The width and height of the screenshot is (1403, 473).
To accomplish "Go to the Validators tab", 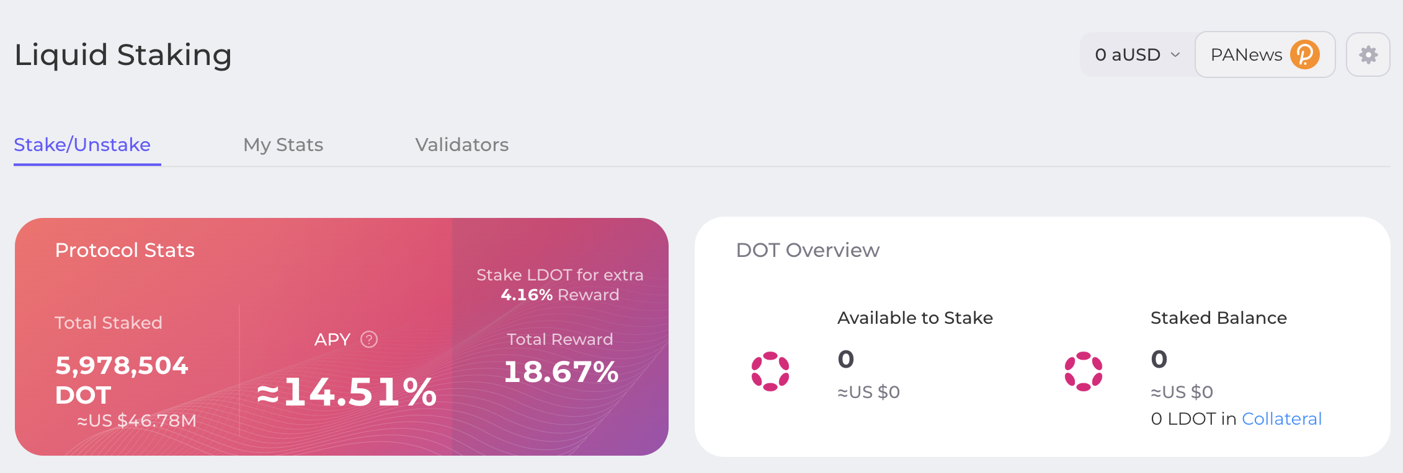I will pyautogui.click(x=461, y=145).
